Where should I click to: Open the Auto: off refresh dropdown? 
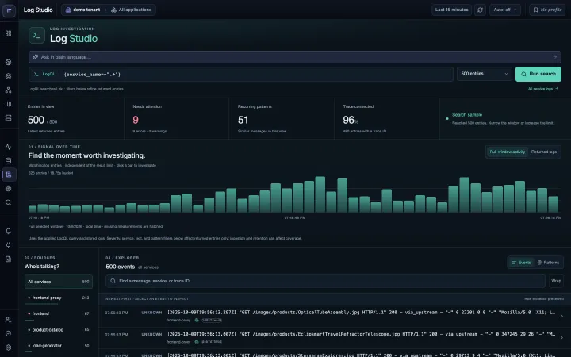504,10
